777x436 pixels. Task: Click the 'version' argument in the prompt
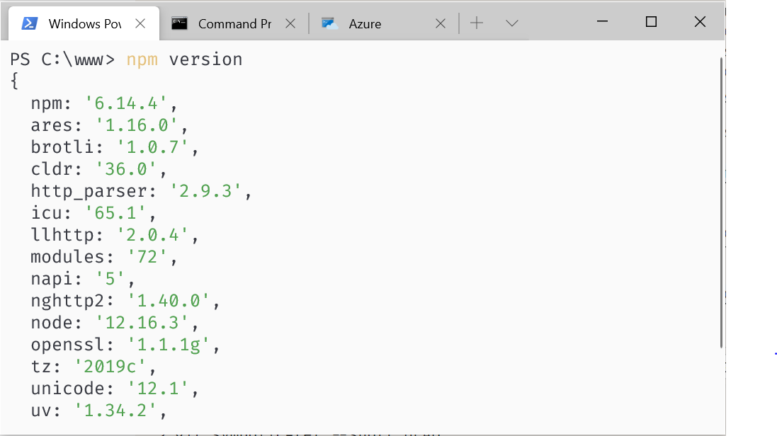click(205, 59)
